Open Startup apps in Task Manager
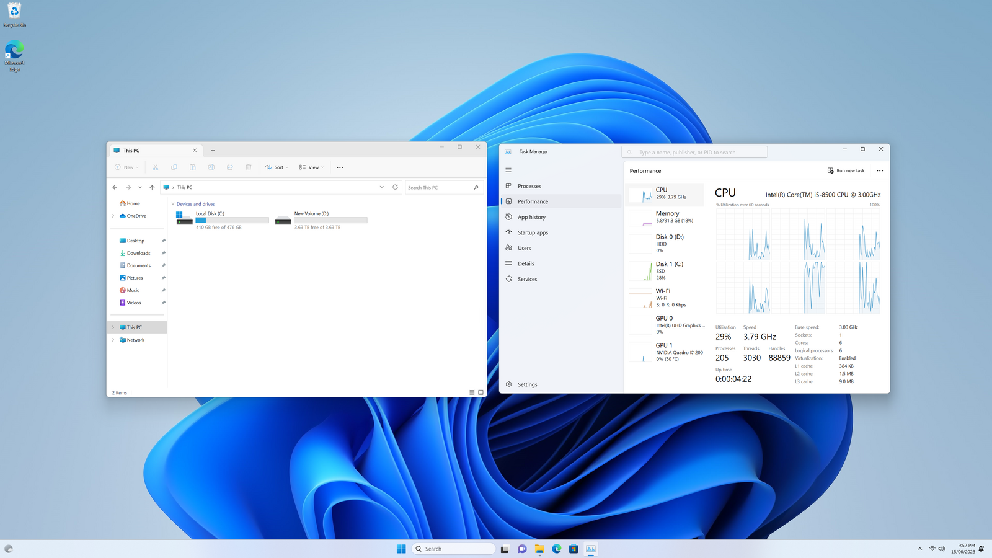The image size is (992, 558). pyautogui.click(x=533, y=232)
